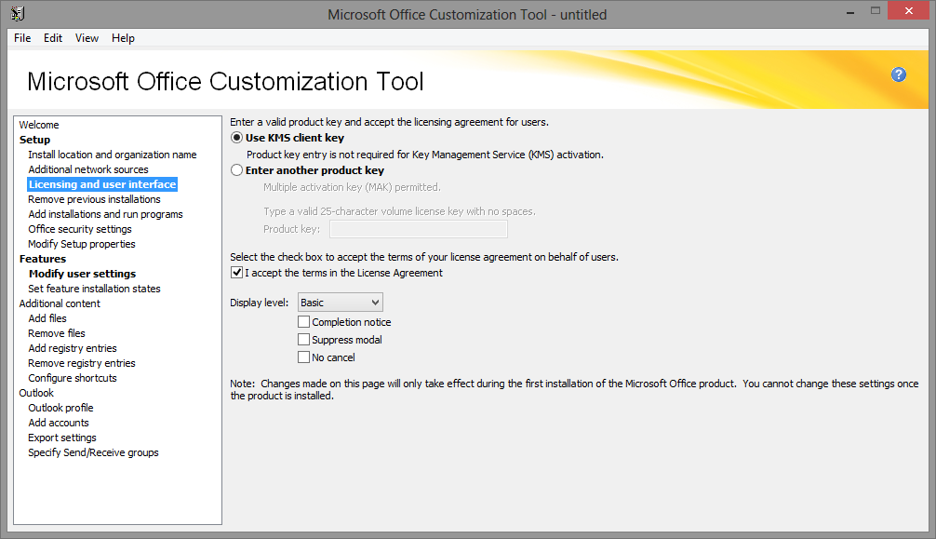936x539 pixels.
Task: Open Set feature installation states
Action: pyautogui.click(x=94, y=290)
